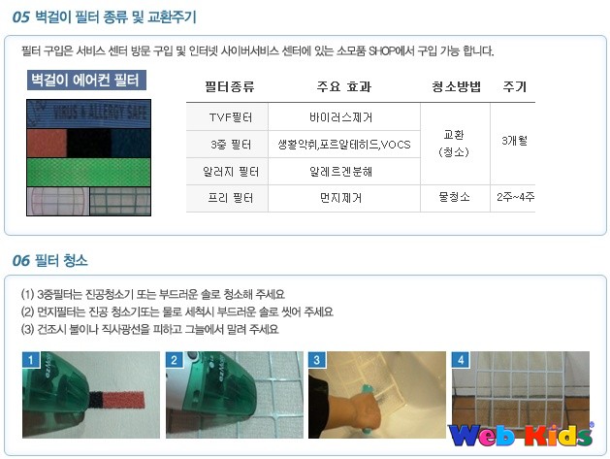Open the vacuuming triple filter photo

91,395
